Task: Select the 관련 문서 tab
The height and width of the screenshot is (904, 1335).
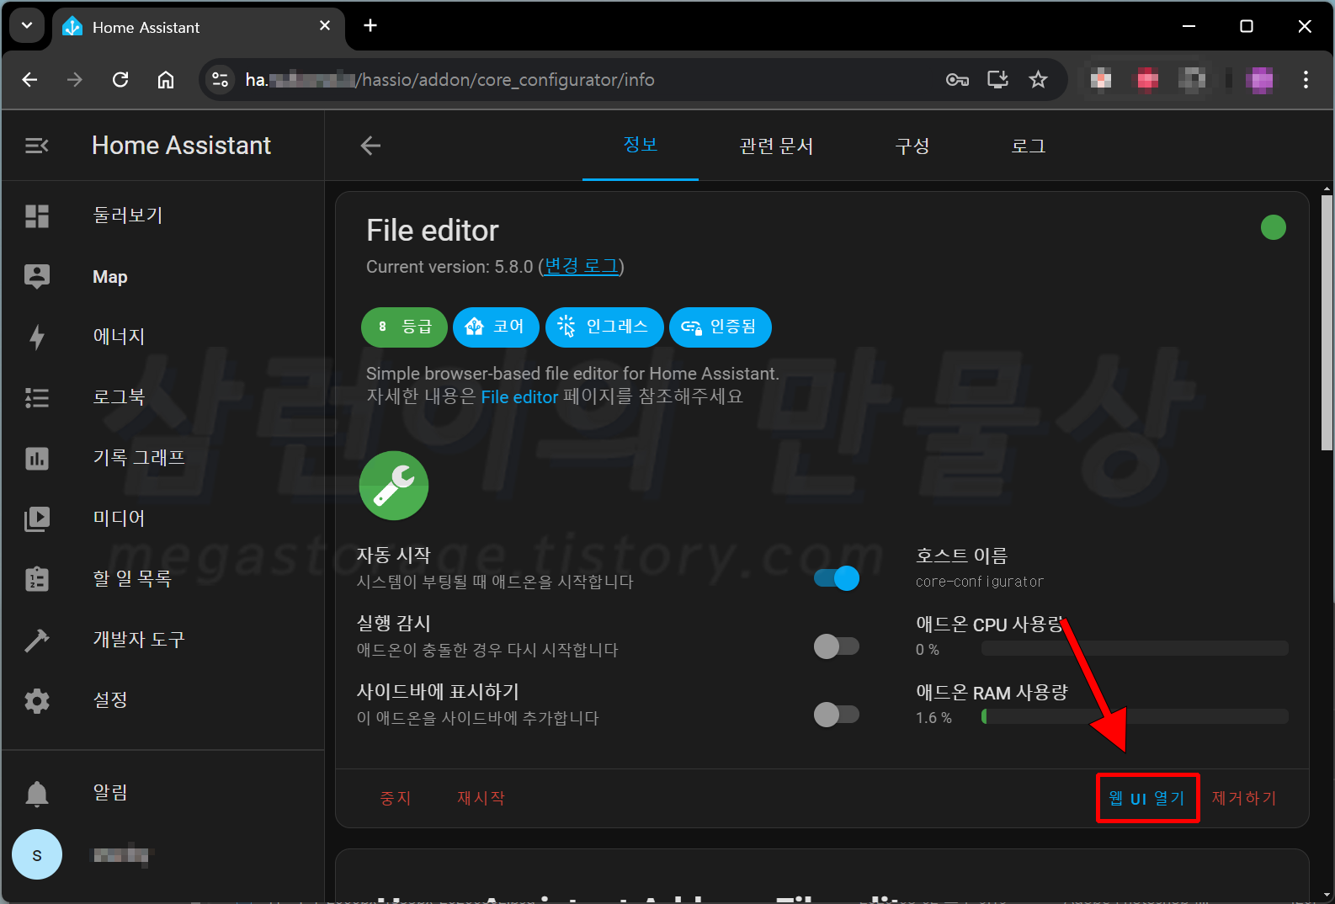Action: pos(776,146)
